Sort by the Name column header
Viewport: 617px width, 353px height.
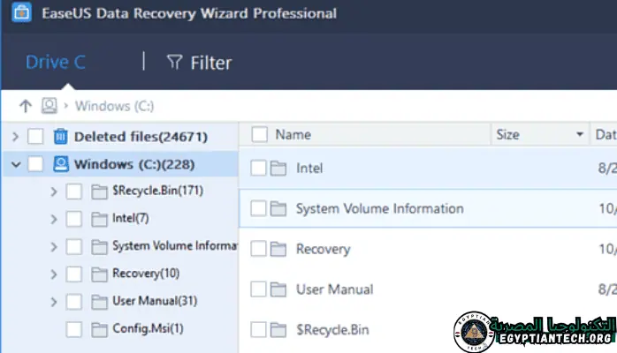(293, 134)
